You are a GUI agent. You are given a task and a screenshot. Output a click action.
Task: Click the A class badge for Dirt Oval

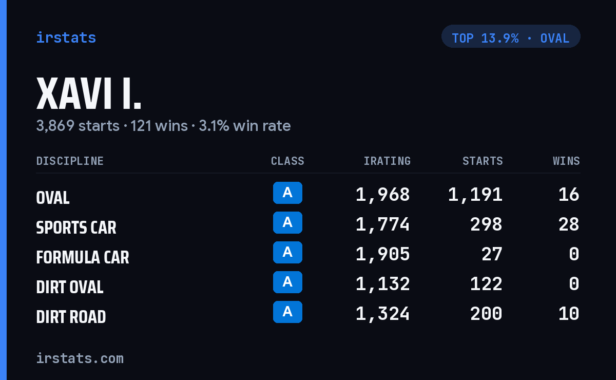287,282
